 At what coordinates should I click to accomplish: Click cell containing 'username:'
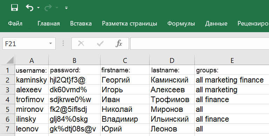(x=32, y=70)
